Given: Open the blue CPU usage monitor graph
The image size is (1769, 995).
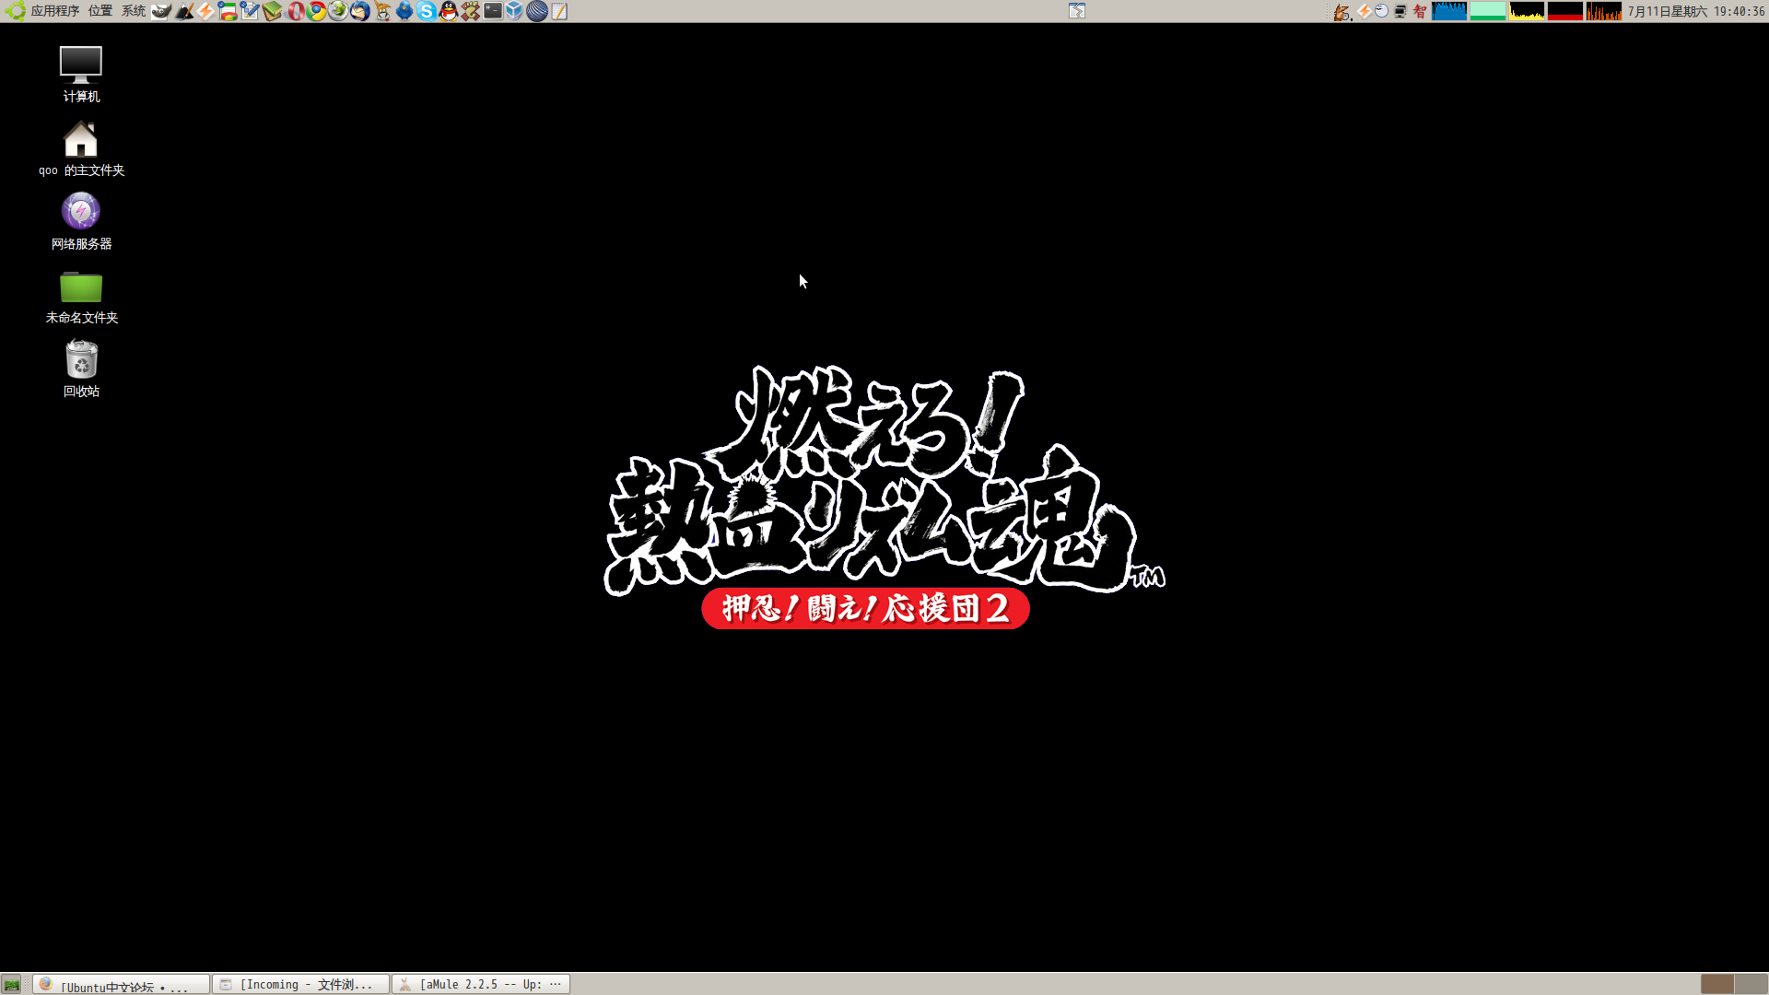Looking at the screenshot, I should 1449,11.
